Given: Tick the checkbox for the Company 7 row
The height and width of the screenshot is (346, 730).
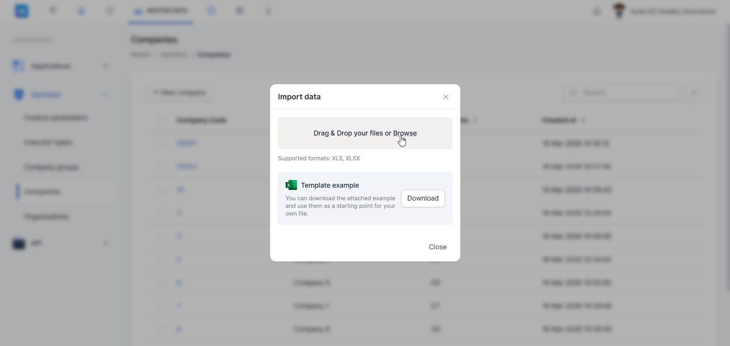Looking at the screenshot, I should click(161, 306).
